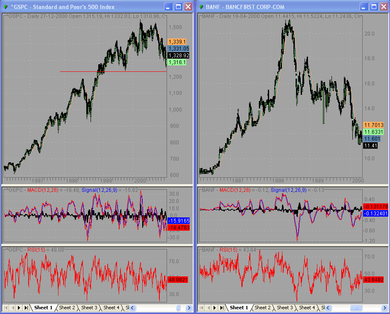390x314 pixels.
Task: Click the BANF Daily 18-04-2000 chart header
Action: [x=281, y=16]
